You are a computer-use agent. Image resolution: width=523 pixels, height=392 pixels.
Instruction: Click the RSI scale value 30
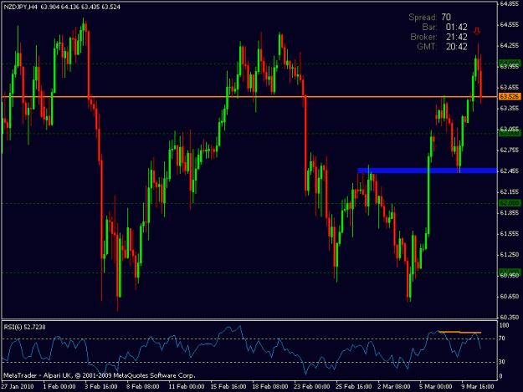503,362
